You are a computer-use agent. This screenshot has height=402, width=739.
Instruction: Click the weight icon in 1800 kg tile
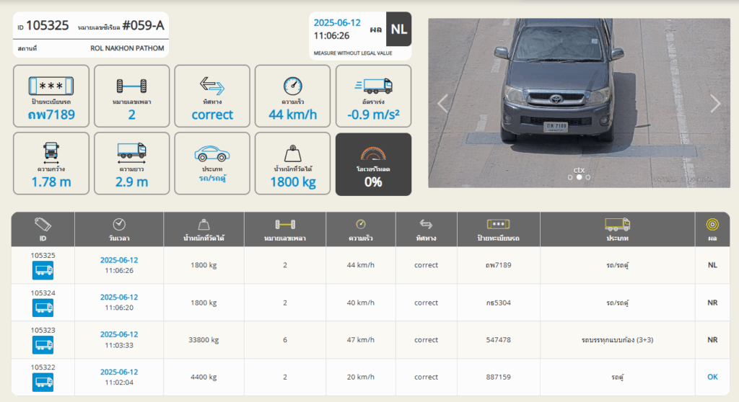(292, 153)
